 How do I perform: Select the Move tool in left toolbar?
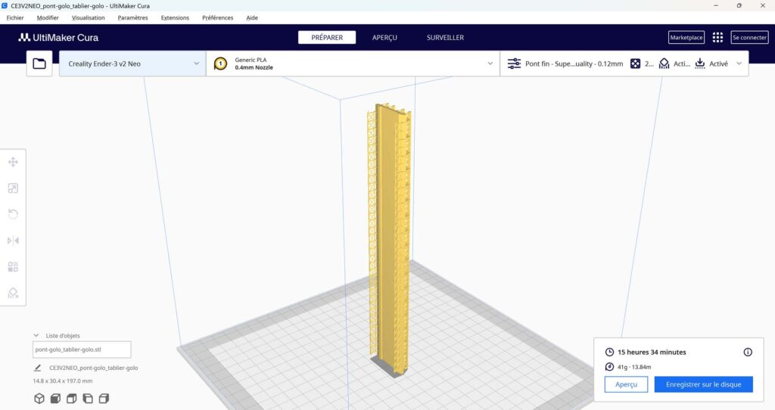point(13,162)
